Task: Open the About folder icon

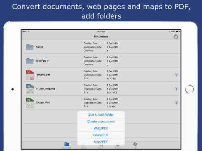Action: (x=30, y=47)
